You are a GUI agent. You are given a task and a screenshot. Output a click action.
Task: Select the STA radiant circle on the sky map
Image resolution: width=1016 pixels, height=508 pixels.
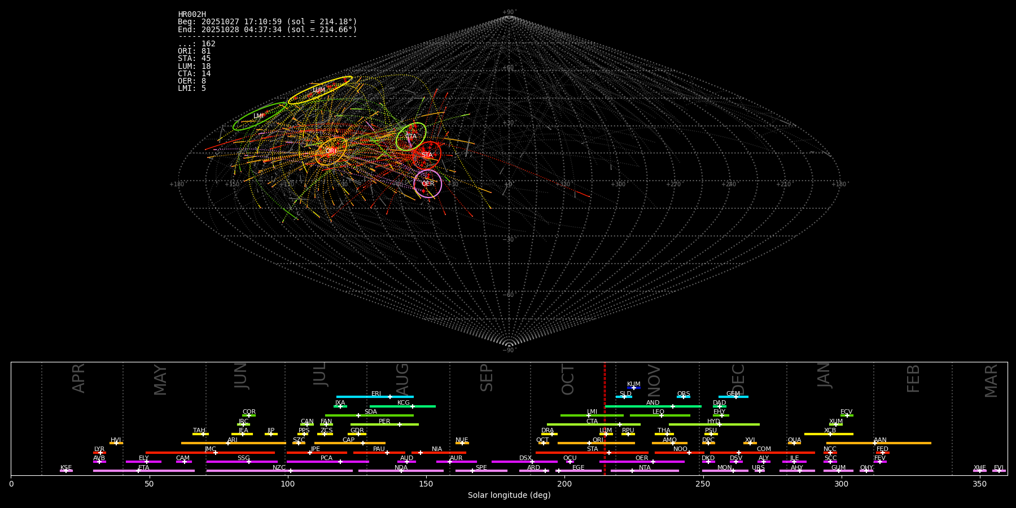point(427,155)
